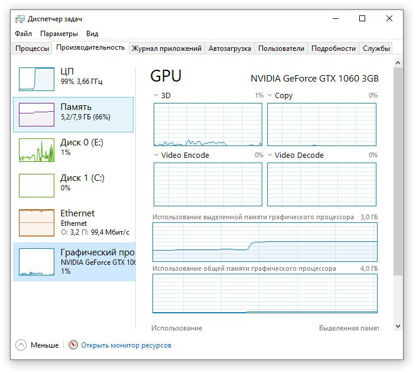Click the Video Encode usage graph
416x373 pixels.
208,184
